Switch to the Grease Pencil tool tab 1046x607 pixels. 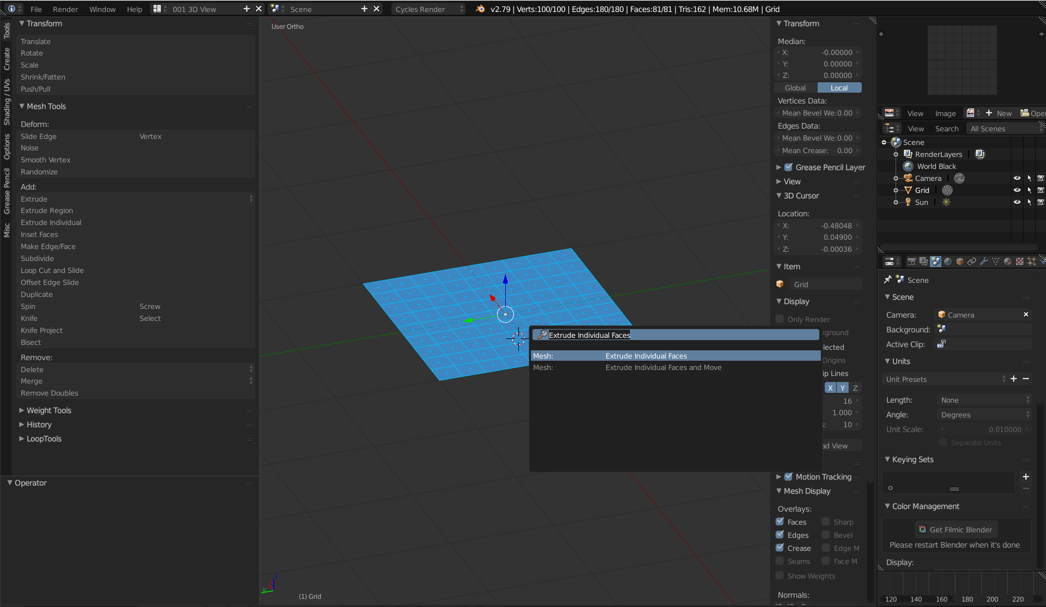[x=7, y=191]
